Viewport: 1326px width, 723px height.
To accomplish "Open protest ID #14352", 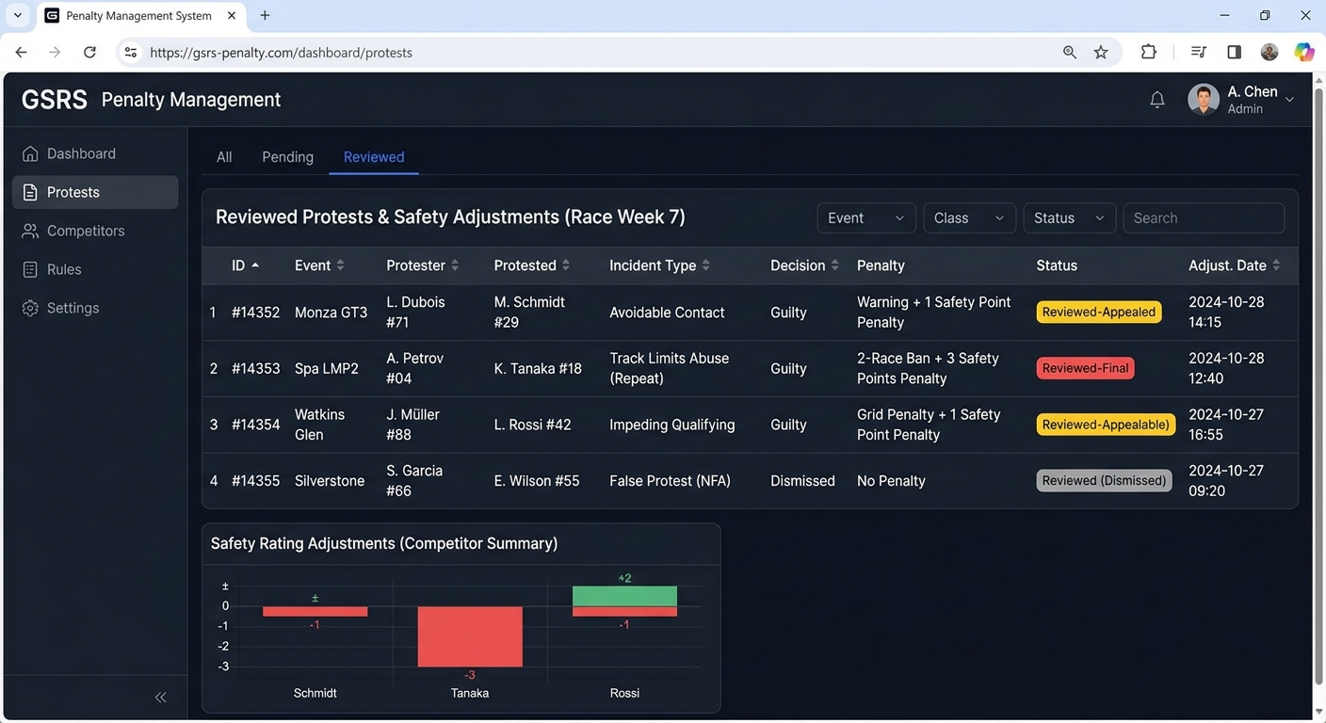I will (256, 313).
